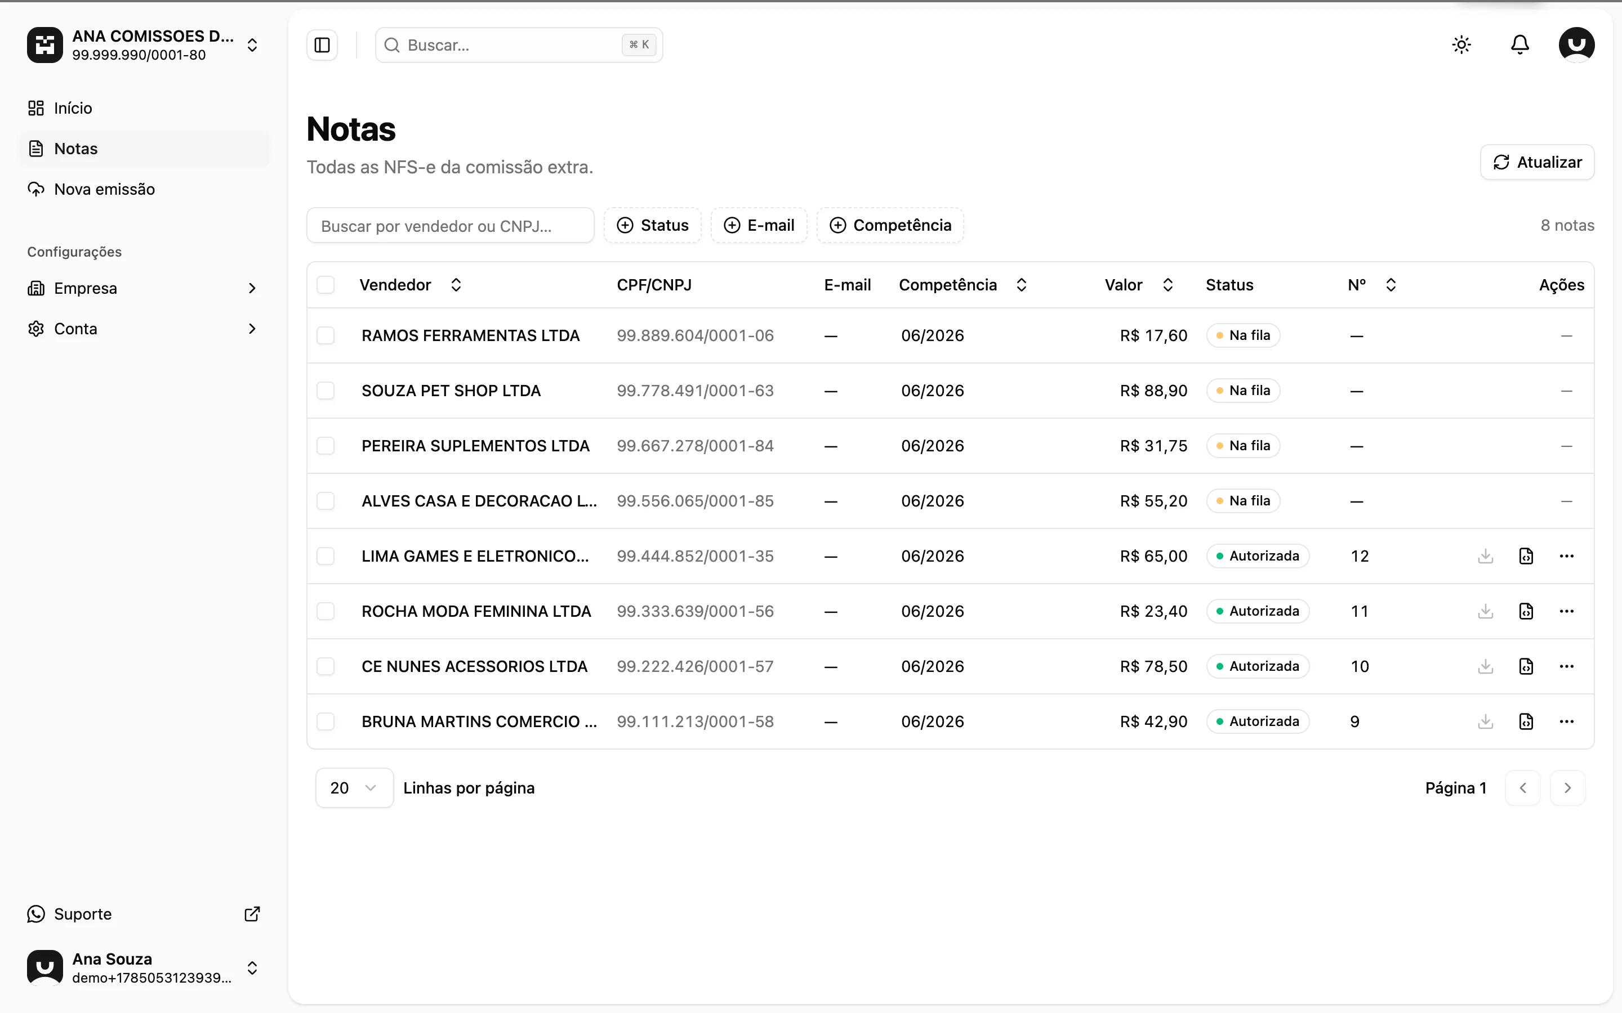This screenshot has height=1013, width=1622.
Task: Open the rows-per-page 20 dropdown
Action: [354, 788]
